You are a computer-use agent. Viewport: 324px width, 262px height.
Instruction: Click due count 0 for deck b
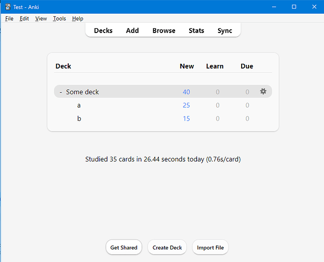pos(247,118)
